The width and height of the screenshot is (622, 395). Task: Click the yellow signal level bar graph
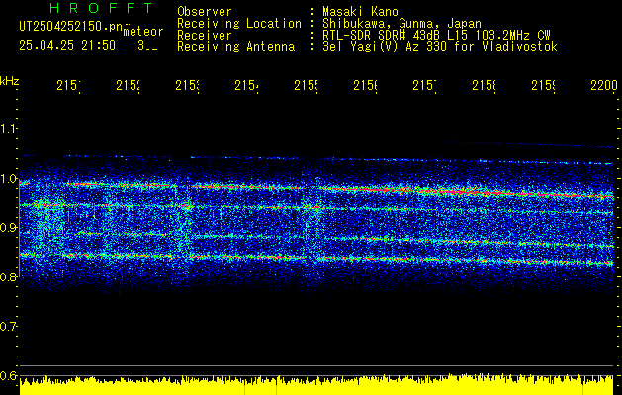click(316, 385)
